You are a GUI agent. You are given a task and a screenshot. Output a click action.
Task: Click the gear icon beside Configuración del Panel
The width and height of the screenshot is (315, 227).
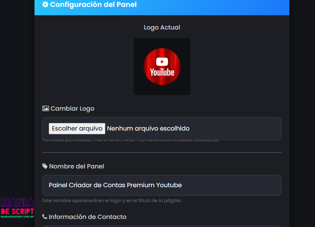click(x=45, y=5)
